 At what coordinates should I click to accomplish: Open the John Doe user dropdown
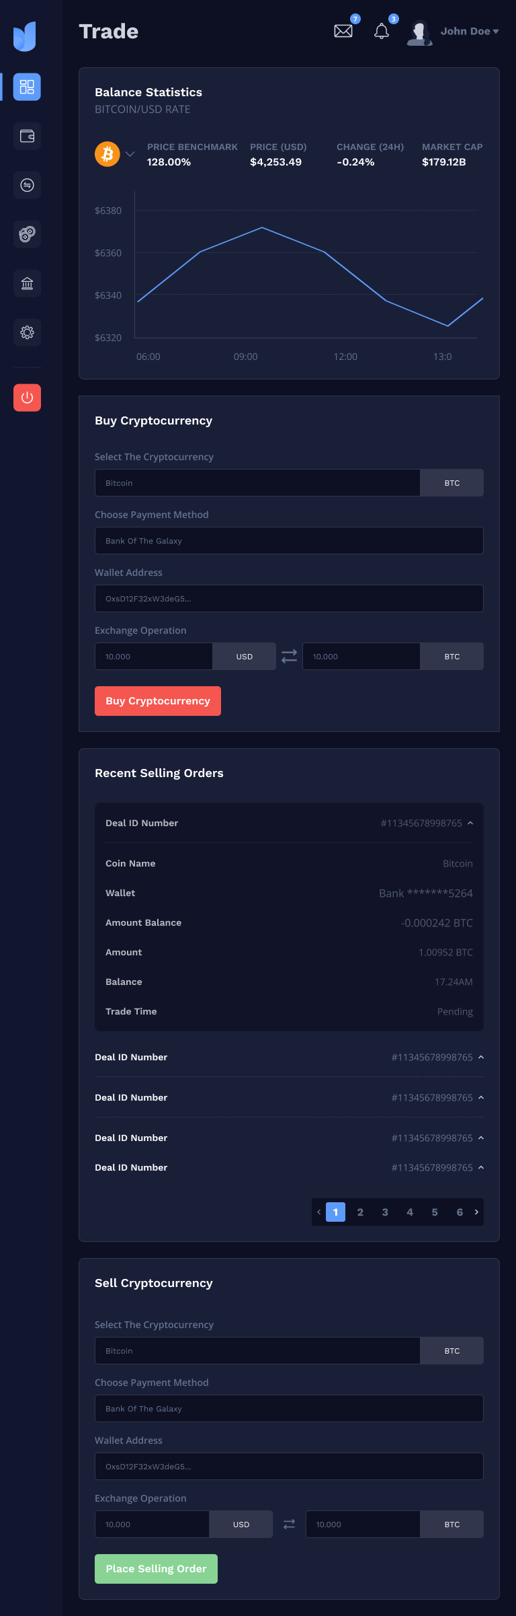click(x=468, y=32)
